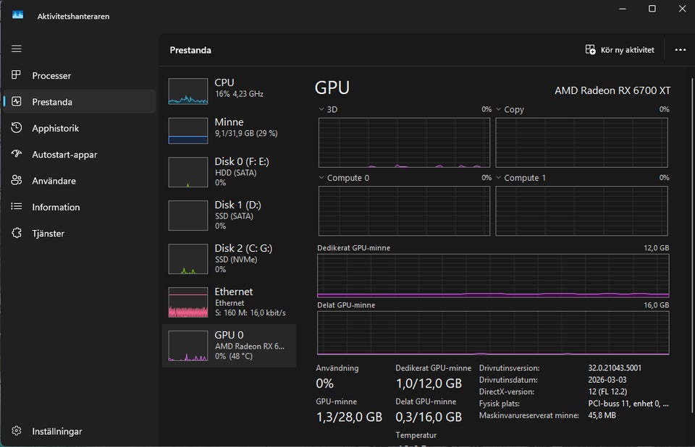695x447 pixels.
Task: Select Disk 2 (C: G:) thumbnail
Action: point(188,259)
